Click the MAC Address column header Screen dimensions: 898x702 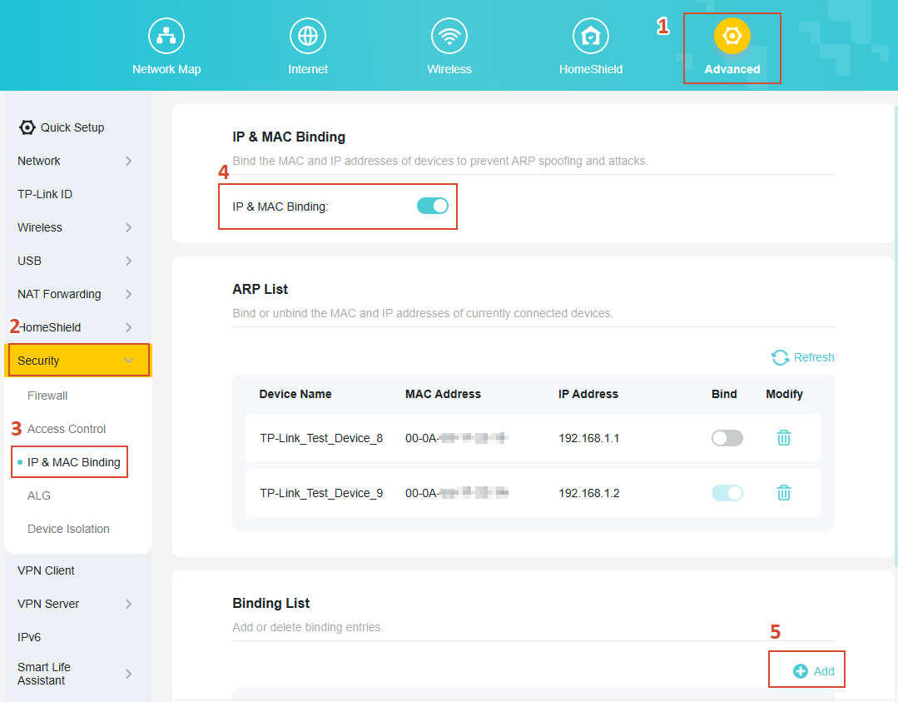[443, 394]
